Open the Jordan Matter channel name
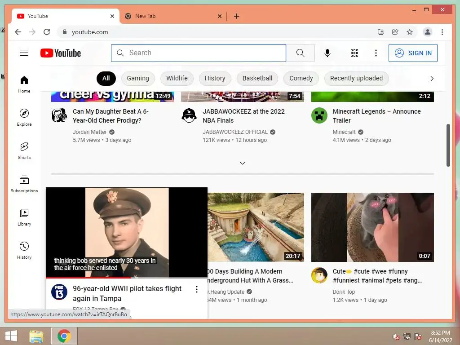This screenshot has height=345, width=460. 90,132
